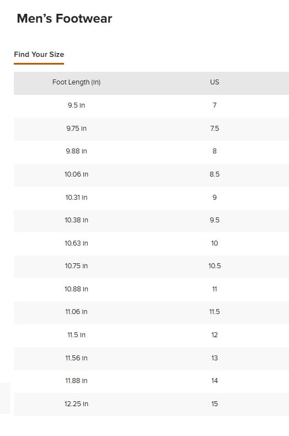The width and height of the screenshot is (289, 436).
Task: Click the Foot Length (In) column header
Action: point(77,82)
